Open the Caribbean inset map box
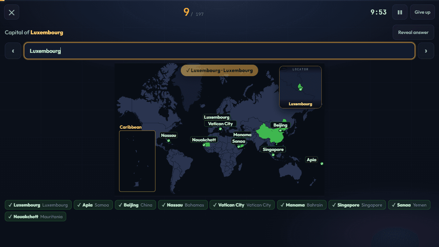439x247 pixels. [137, 161]
